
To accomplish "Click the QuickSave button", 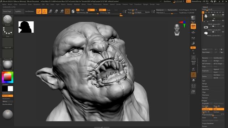I will click(x=167, y=1).
